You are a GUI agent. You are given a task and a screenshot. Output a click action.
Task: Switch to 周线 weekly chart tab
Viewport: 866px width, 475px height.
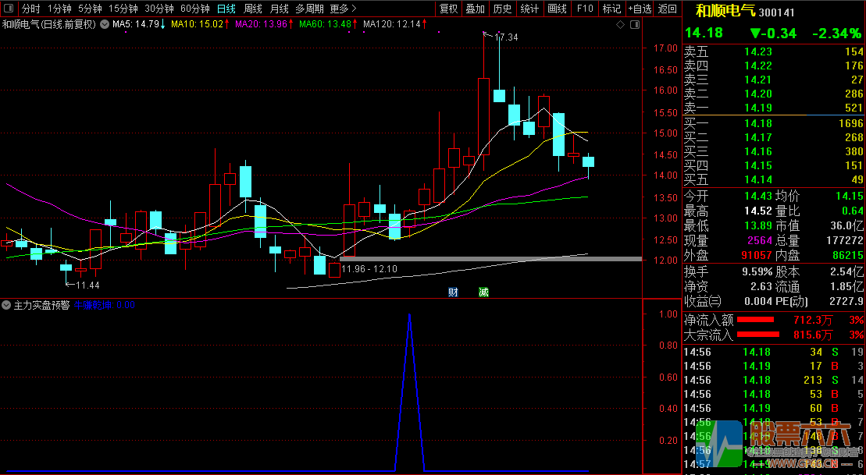252,9
